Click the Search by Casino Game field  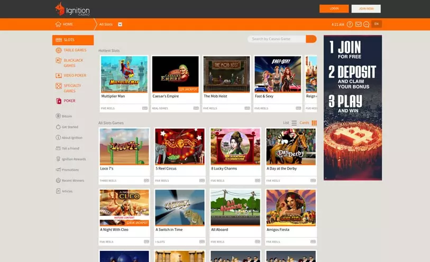tap(277, 39)
